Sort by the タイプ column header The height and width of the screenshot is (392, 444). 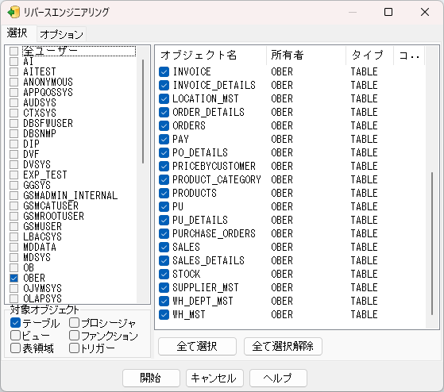click(370, 56)
